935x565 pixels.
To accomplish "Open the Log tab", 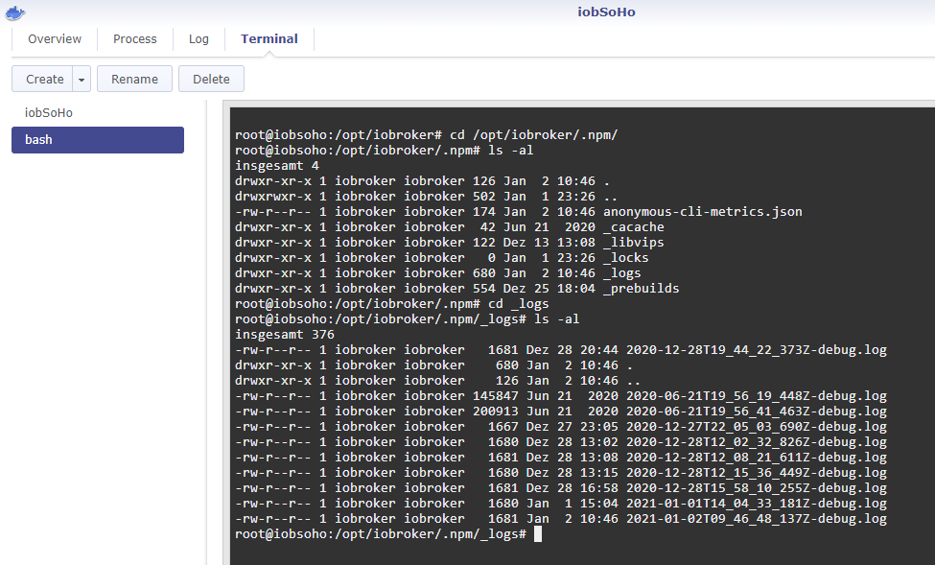I will [x=199, y=38].
